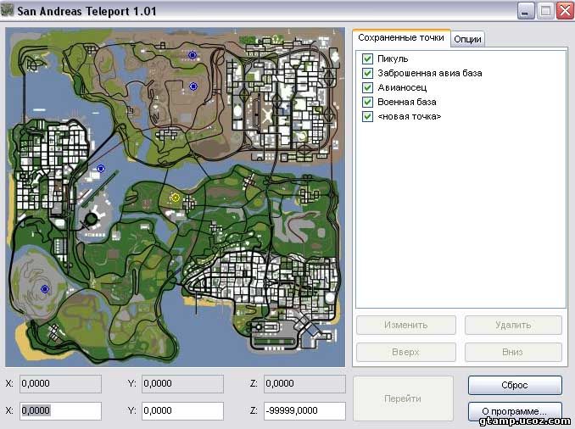Select the Авианосец list entry text

402,87
